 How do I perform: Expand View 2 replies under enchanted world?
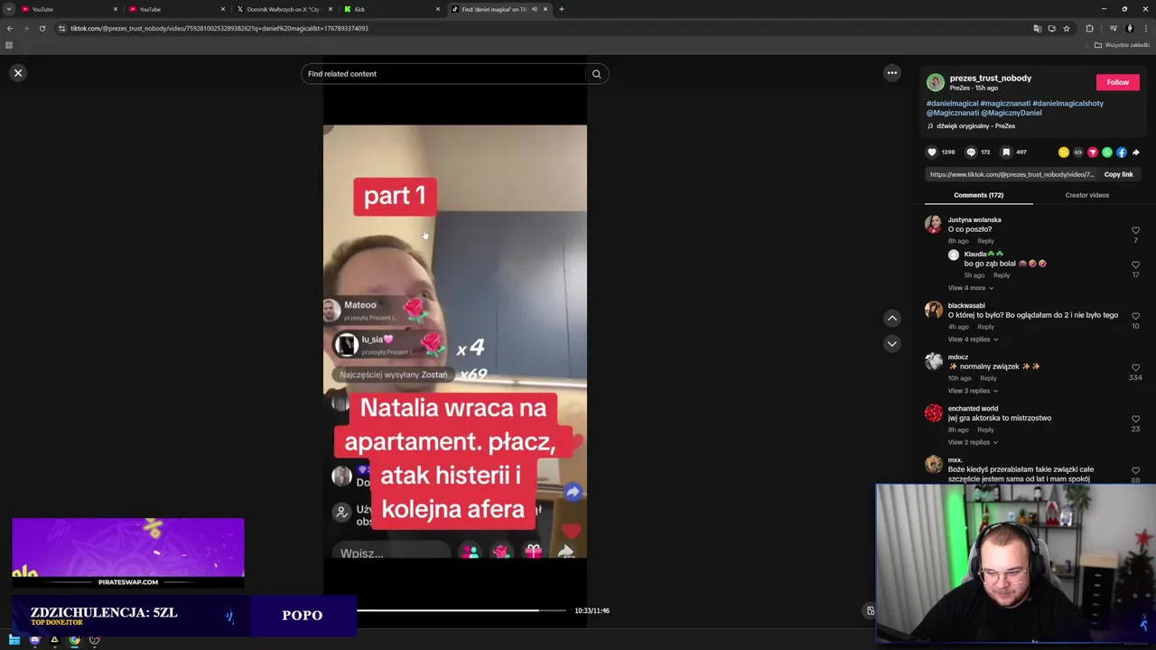pos(973,442)
